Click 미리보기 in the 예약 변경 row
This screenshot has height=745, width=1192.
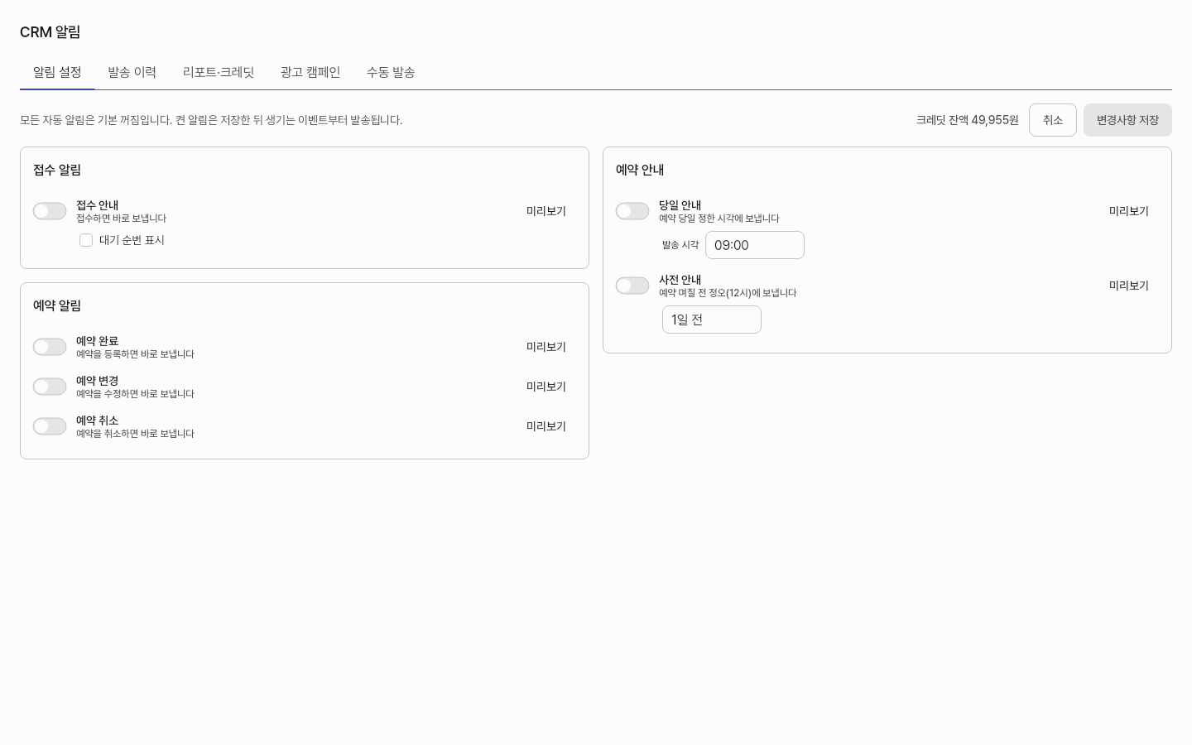tap(546, 387)
